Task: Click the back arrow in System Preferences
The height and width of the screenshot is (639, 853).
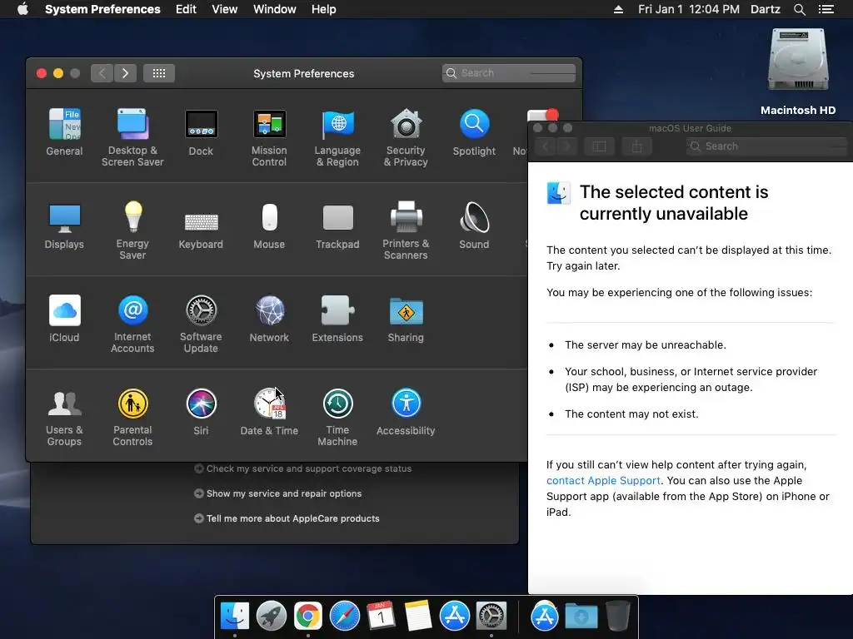Action: pyautogui.click(x=102, y=73)
